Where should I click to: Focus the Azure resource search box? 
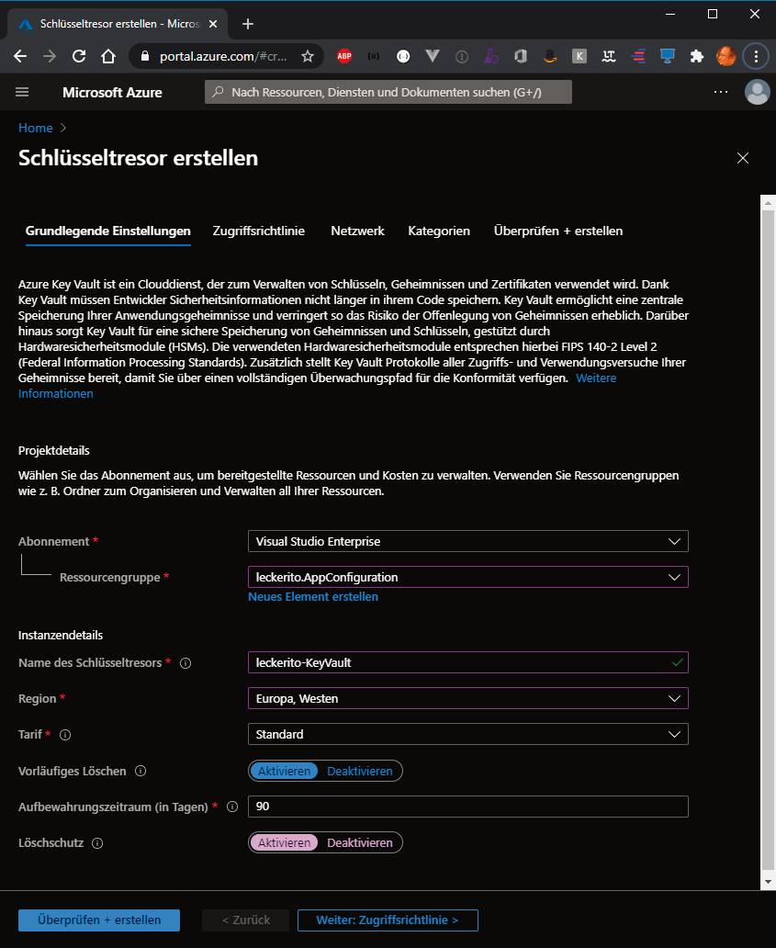pyautogui.click(x=388, y=92)
